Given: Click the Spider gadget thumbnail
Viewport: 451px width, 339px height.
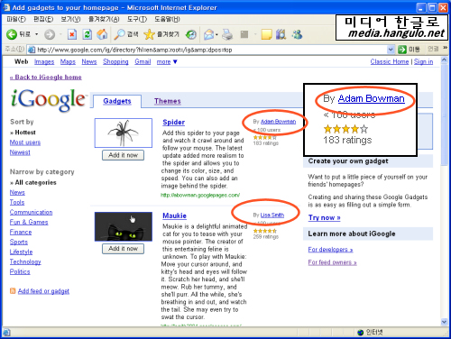Looking at the screenshot, I should click(124, 133).
